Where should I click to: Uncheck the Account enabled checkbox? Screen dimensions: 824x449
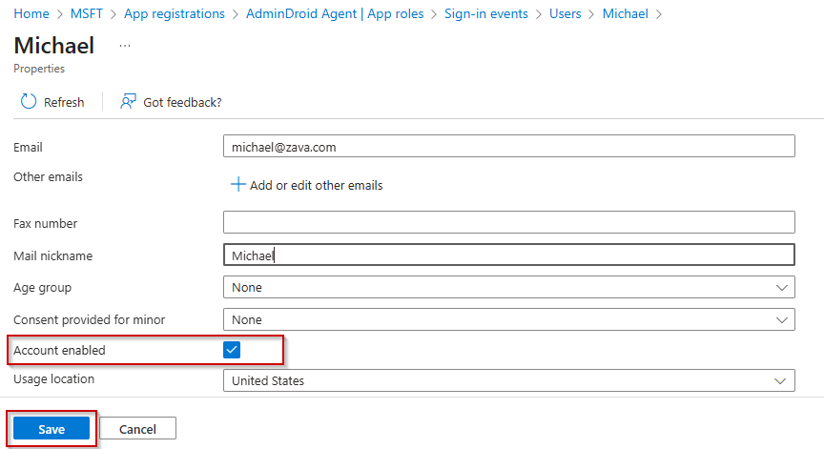232,350
